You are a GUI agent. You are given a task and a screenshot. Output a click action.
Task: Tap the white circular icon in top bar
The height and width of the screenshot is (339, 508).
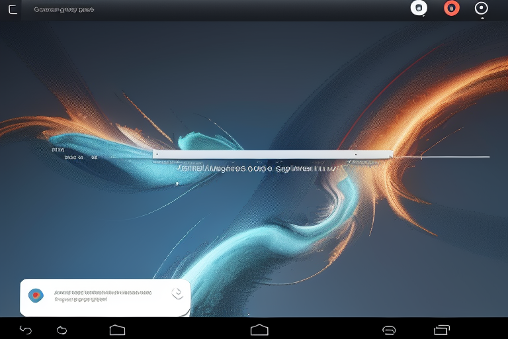pyautogui.click(x=419, y=8)
